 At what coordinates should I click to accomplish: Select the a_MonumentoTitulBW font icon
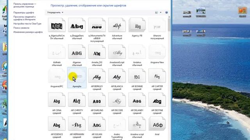97,25
